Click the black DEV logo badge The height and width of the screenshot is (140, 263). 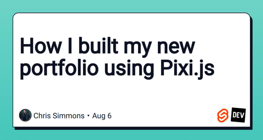tap(238, 115)
